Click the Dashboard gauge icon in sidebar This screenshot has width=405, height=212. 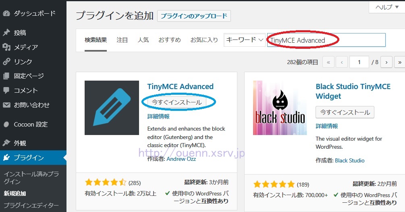[6, 13]
